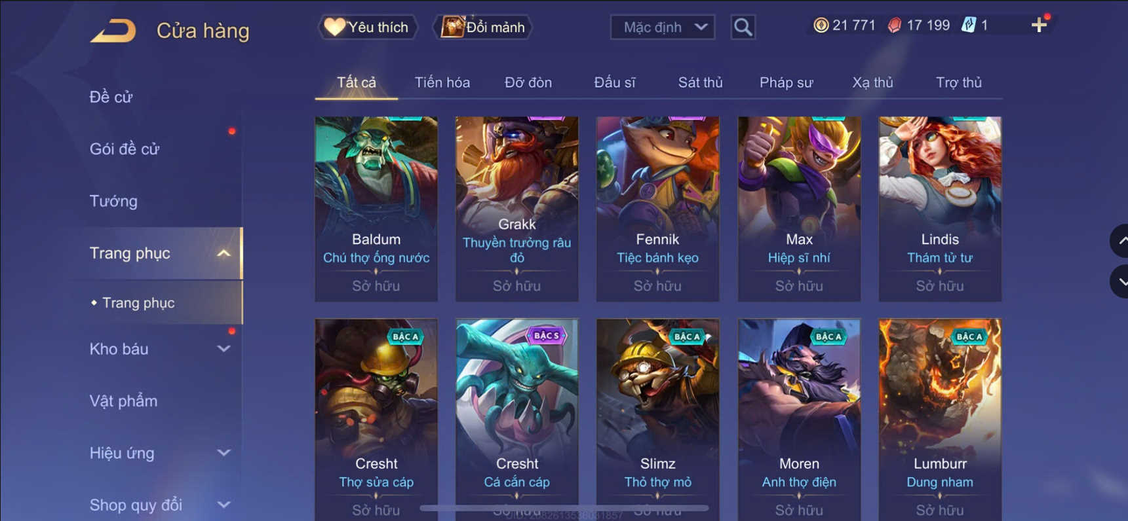The height and width of the screenshot is (521, 1128).
Task: Open the search magnifier icon
Action: click(x=743, y=27)
